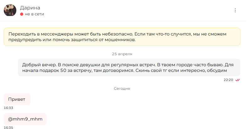Select the '25 апреля' date separator
The image size is (251, 129).
122,54
